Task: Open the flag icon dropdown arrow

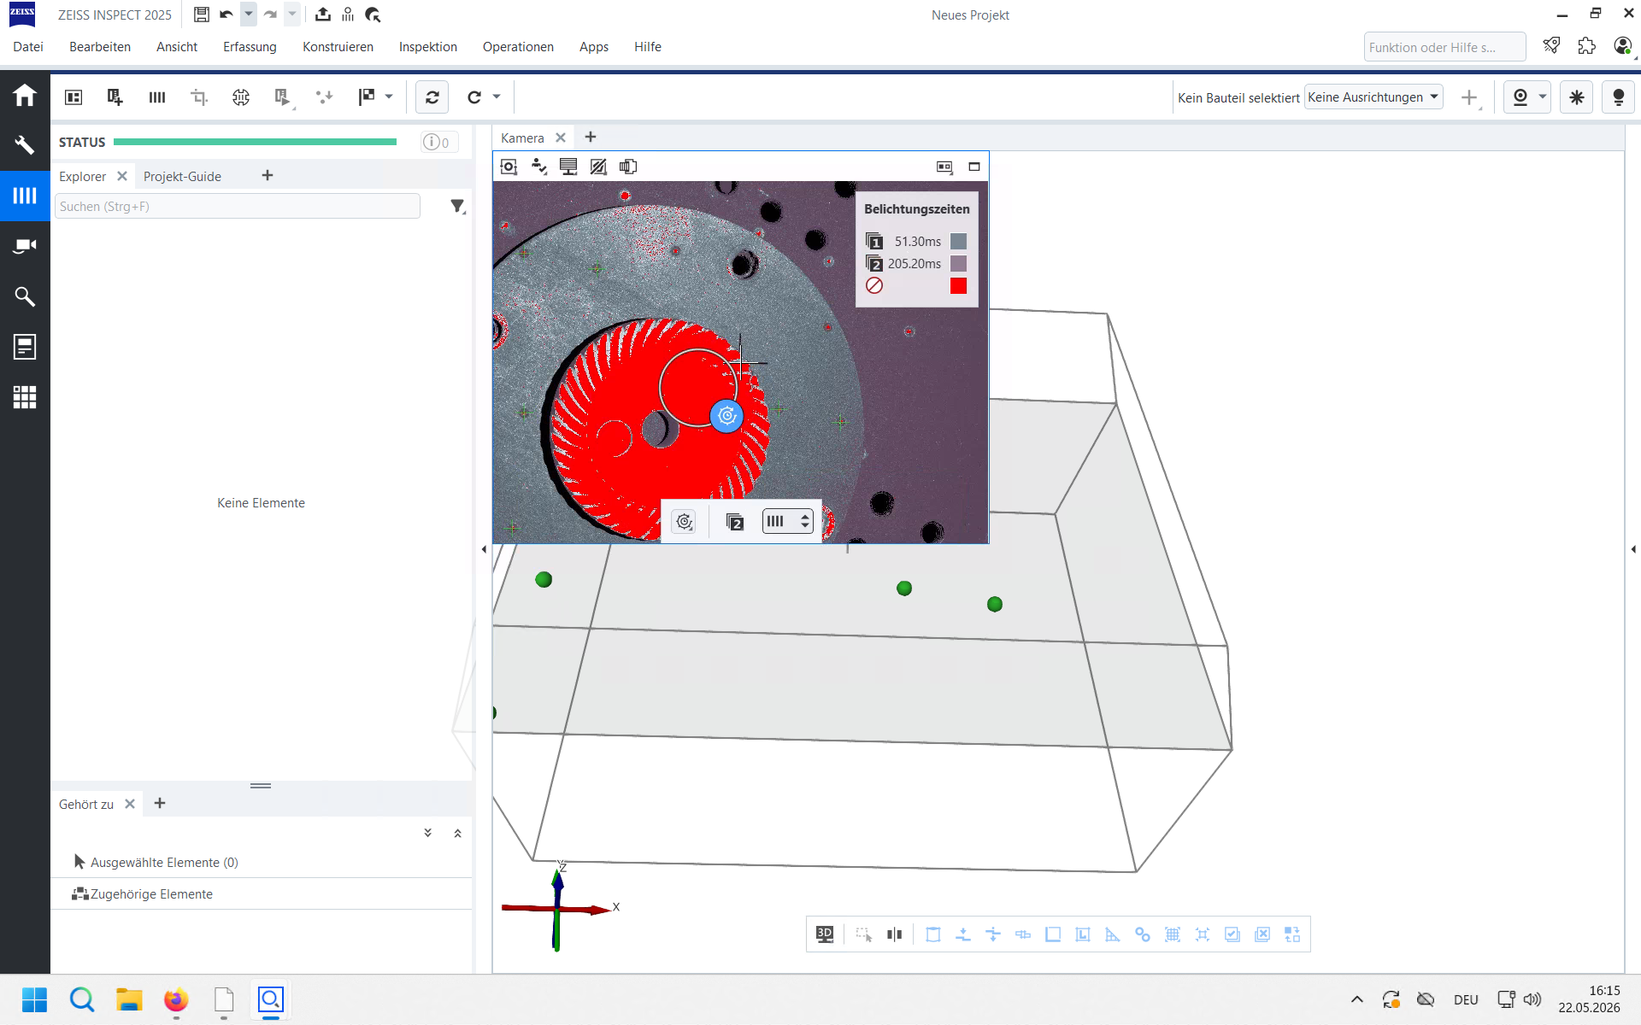Action: (x=389, y=97)
